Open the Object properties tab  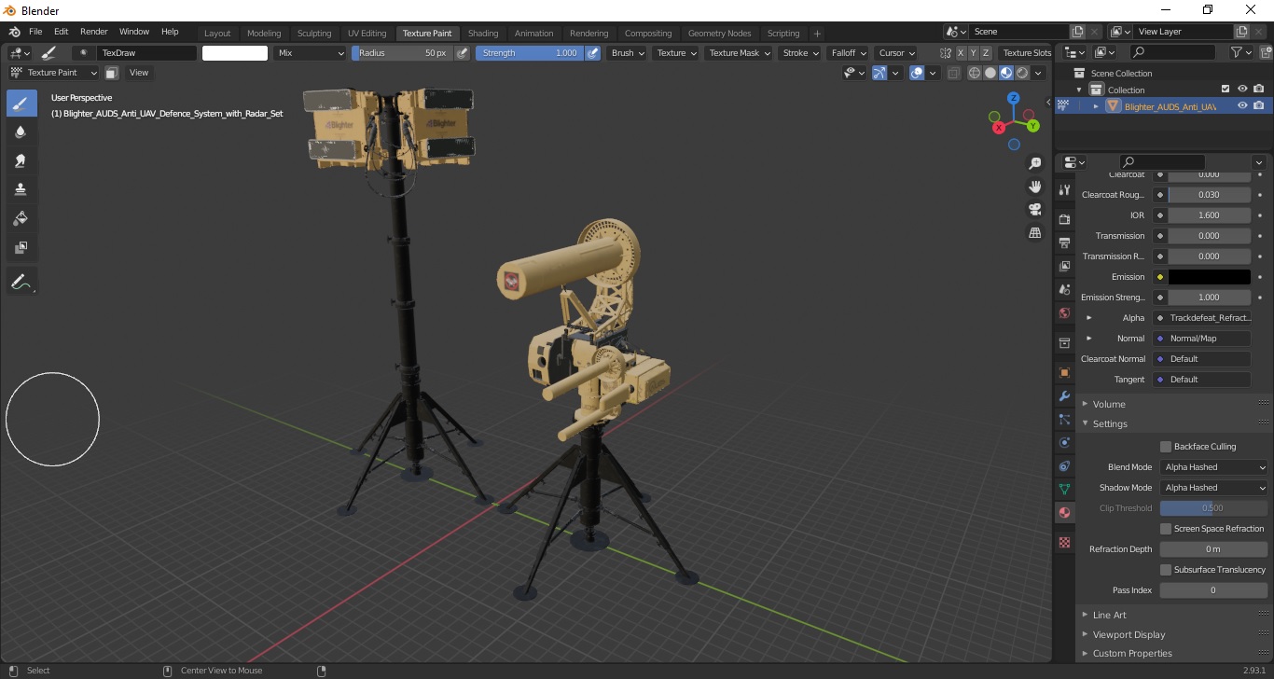(x=1064, y=372)
